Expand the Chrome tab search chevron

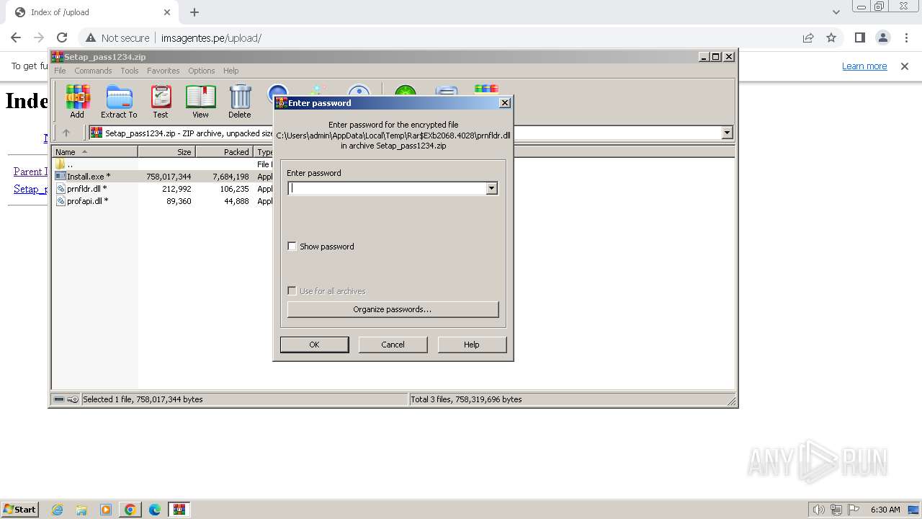click(836, 12)
